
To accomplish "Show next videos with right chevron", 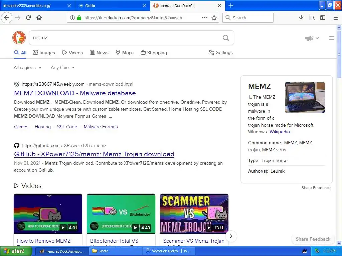I will click(231, 236).
